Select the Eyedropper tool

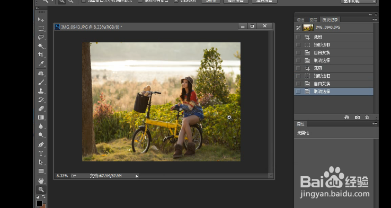(41, 64)
